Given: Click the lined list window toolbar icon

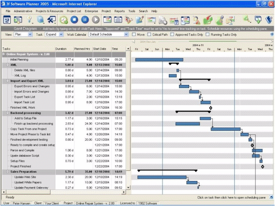Looking at the screenshot, I should coord(118,20).
